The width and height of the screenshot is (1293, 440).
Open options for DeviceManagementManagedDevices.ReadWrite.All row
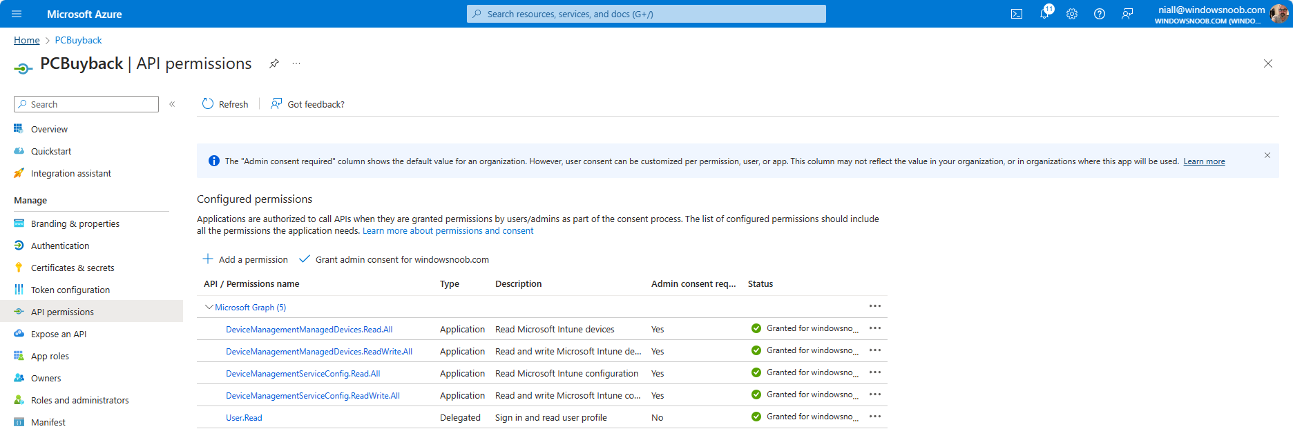point(875,350)
